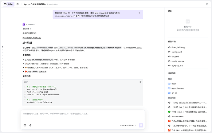This screenshot has width=212, height=133.
Task: Click globe icon beside 飞书文档API result
Action: click(x=169, y=126)
